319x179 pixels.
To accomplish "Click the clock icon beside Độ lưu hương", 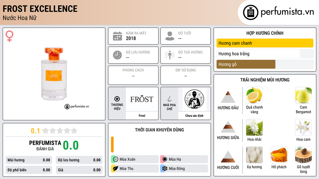I will [117, 55].
